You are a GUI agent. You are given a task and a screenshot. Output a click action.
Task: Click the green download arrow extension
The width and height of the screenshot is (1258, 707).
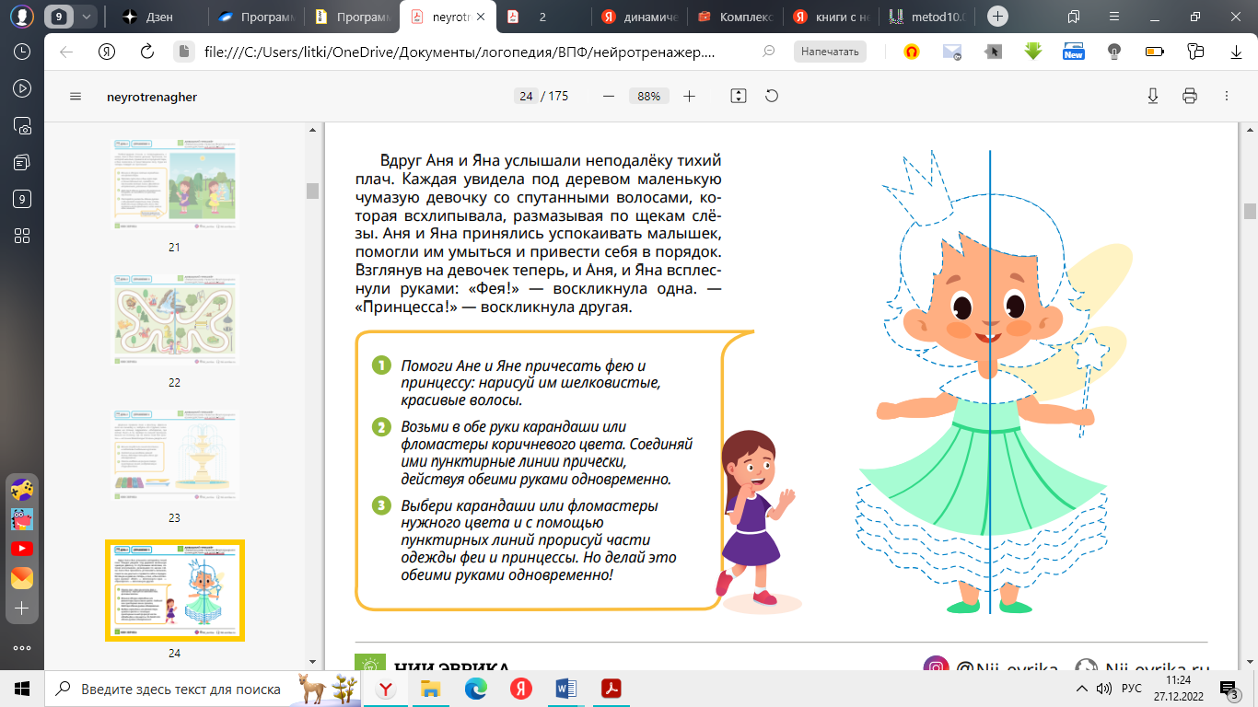coord(1032,52)
